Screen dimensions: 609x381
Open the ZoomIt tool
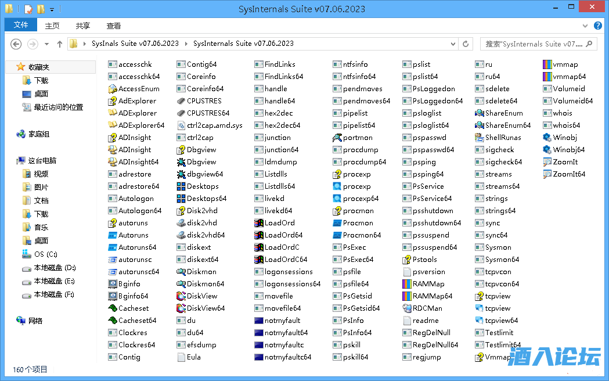click(547, 162)
